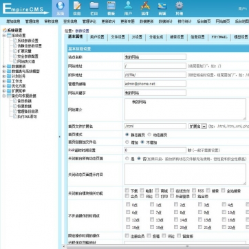Expand the 数据表与系统模型 tree node
The width and height of the screenshot is (249, 249).
click(4, 72)
